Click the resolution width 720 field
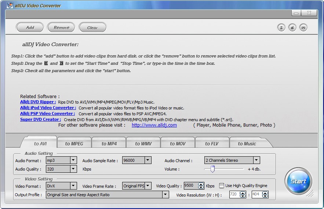Image resolution: width=324 pixels, height=209 pixels. [x=234, y=194]
